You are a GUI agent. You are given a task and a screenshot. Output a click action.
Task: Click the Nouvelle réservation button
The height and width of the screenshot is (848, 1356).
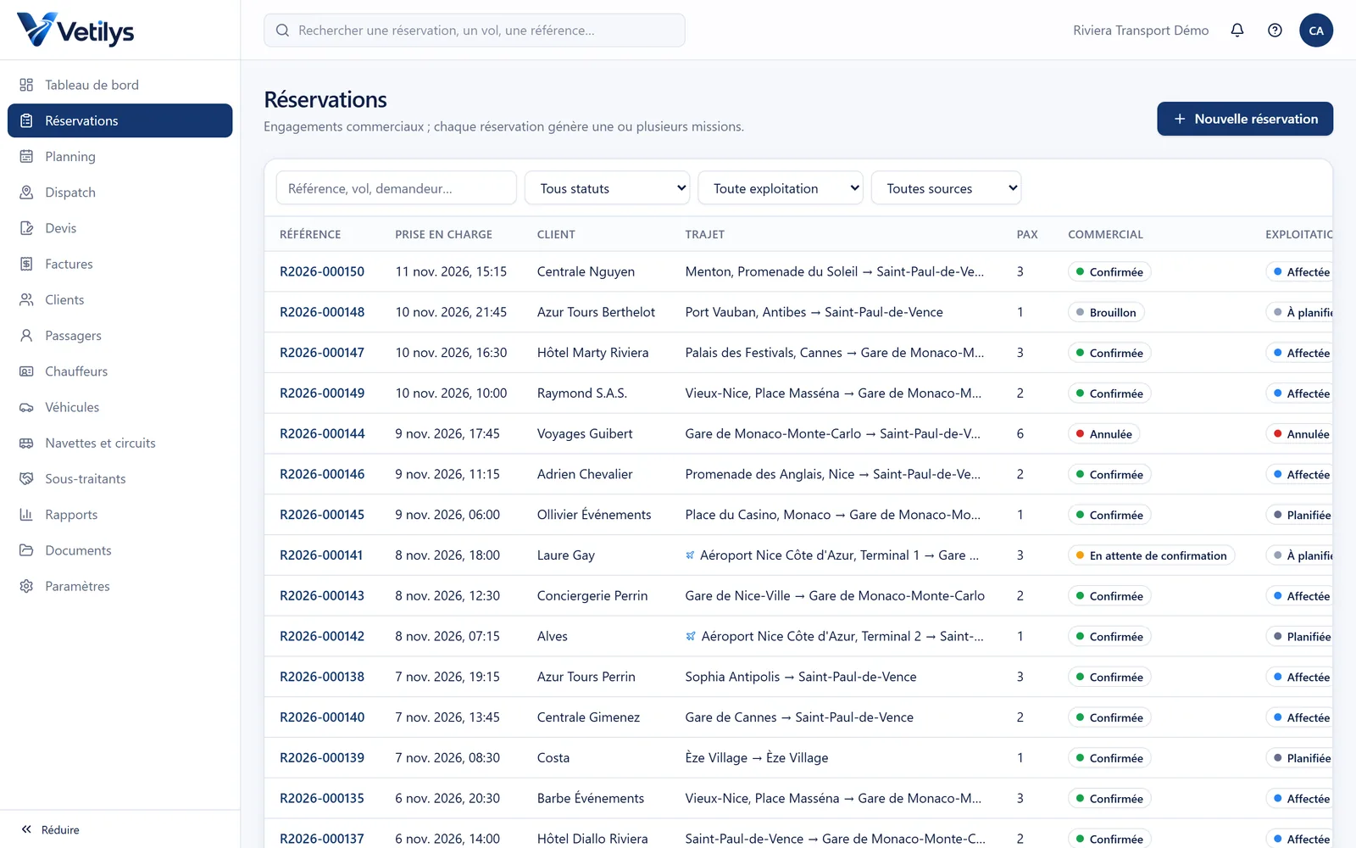point(1245,119)
